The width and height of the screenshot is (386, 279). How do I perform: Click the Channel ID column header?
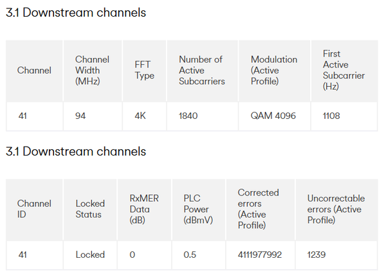[33, 209]
